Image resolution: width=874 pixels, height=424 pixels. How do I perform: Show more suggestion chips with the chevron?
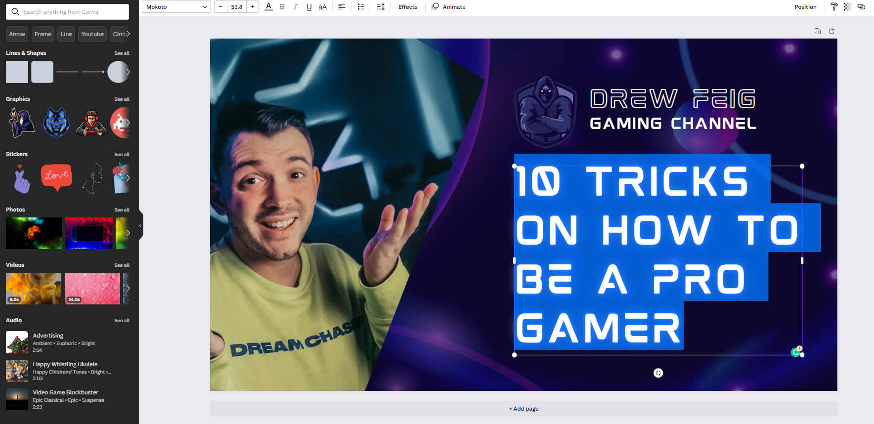[x=128, y=34]
